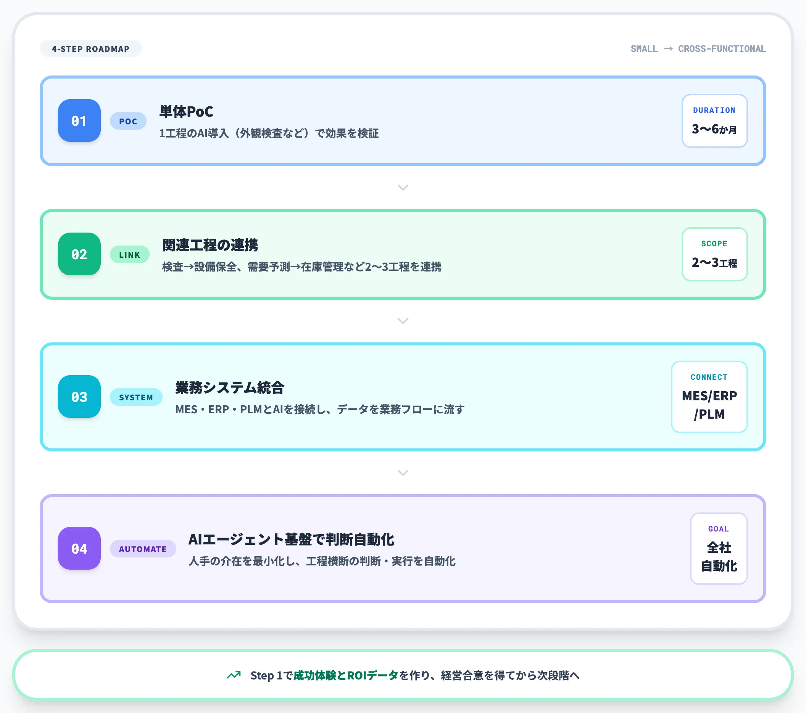806x713 pixels.
Task: Toggle the LINK pill on step 02
Action: tap(129, 254)
